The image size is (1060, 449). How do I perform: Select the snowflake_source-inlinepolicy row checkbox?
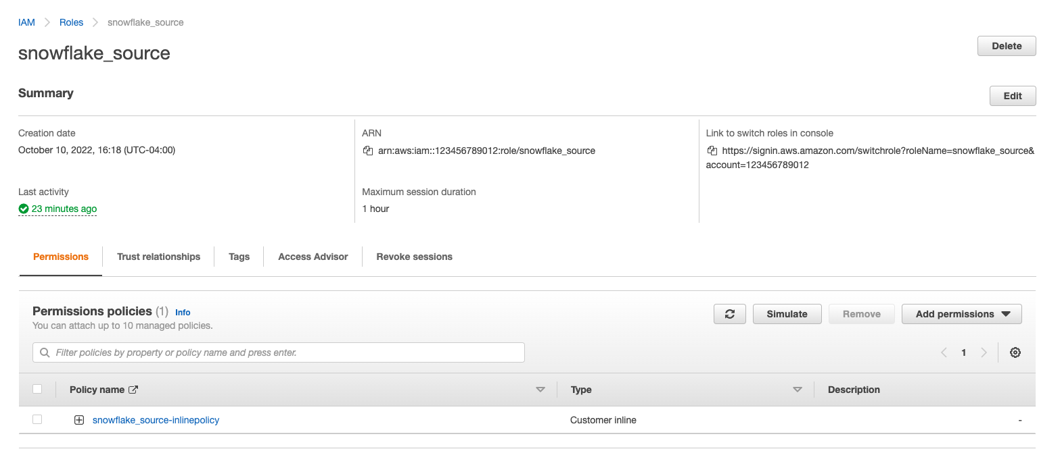pos(37,419)
